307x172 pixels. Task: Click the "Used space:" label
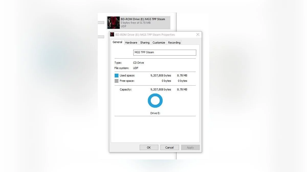point(127,75)
